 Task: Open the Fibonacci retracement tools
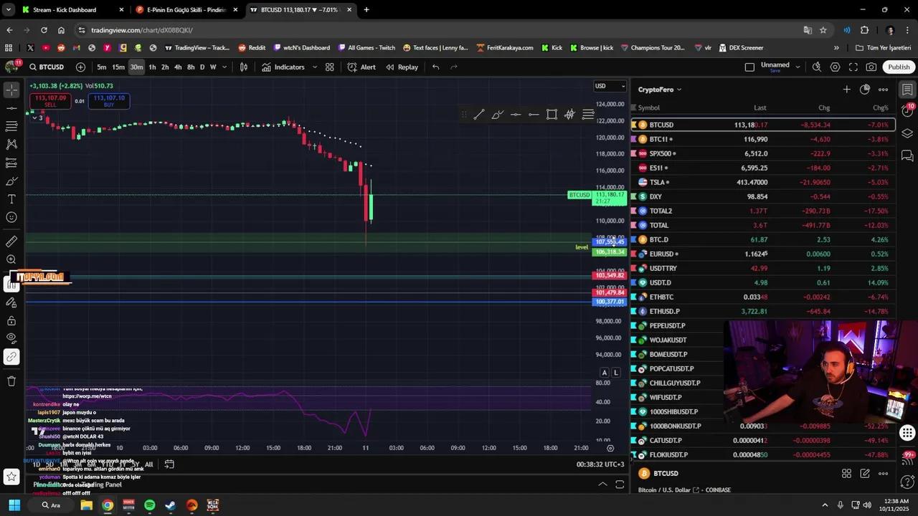coord(11,126)
